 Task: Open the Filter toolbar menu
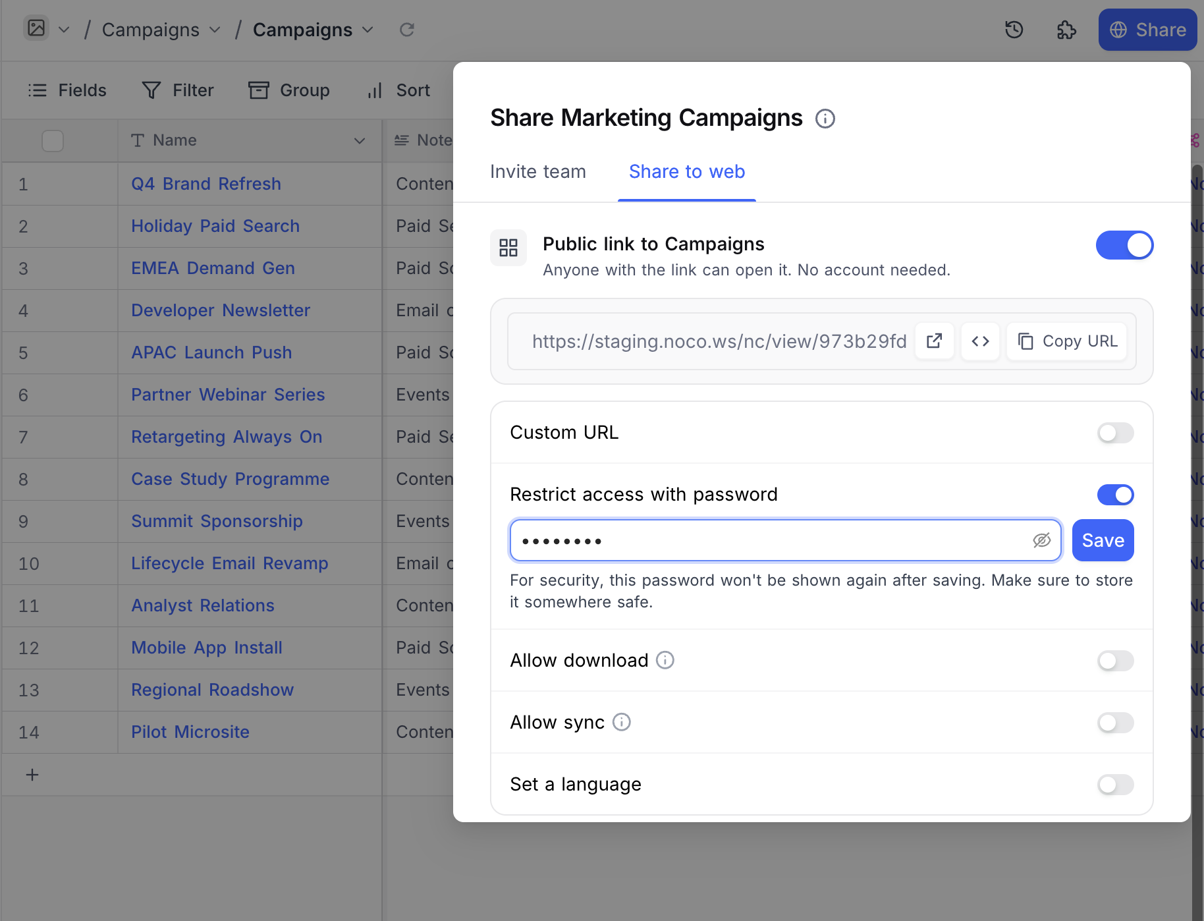click(x=178, y=90)
